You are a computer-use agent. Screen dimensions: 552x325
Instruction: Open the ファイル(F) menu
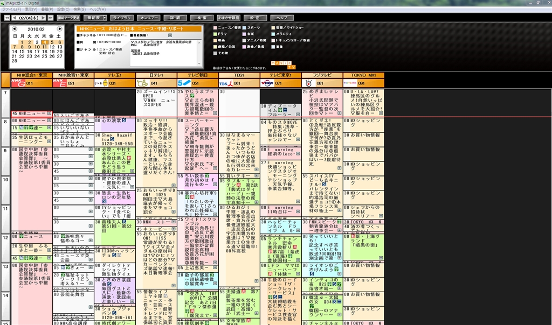coord(12,9)
